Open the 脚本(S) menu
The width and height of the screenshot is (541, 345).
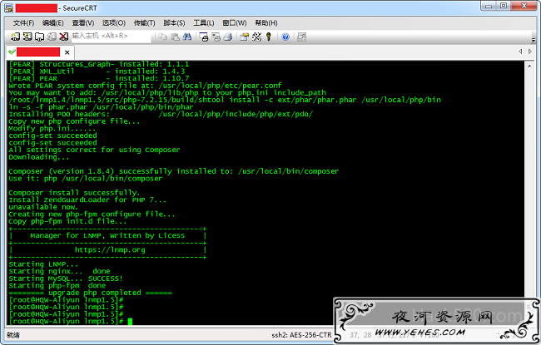coord(174,22)
